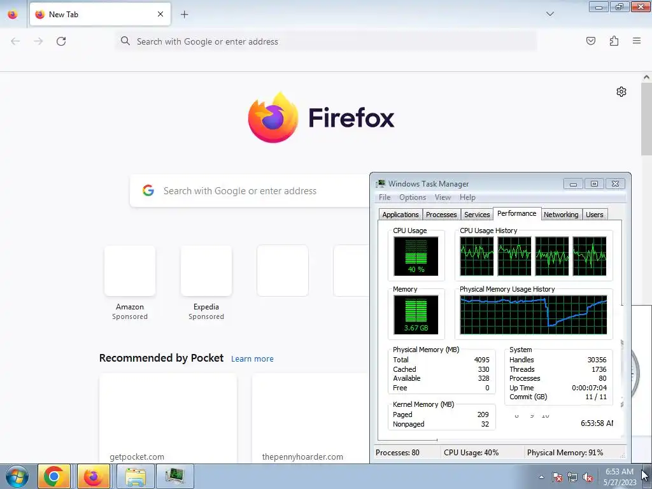652x489 pixels.
Task: Open taskbar clock showing 6:53 AM
Action: pos(620,477)
